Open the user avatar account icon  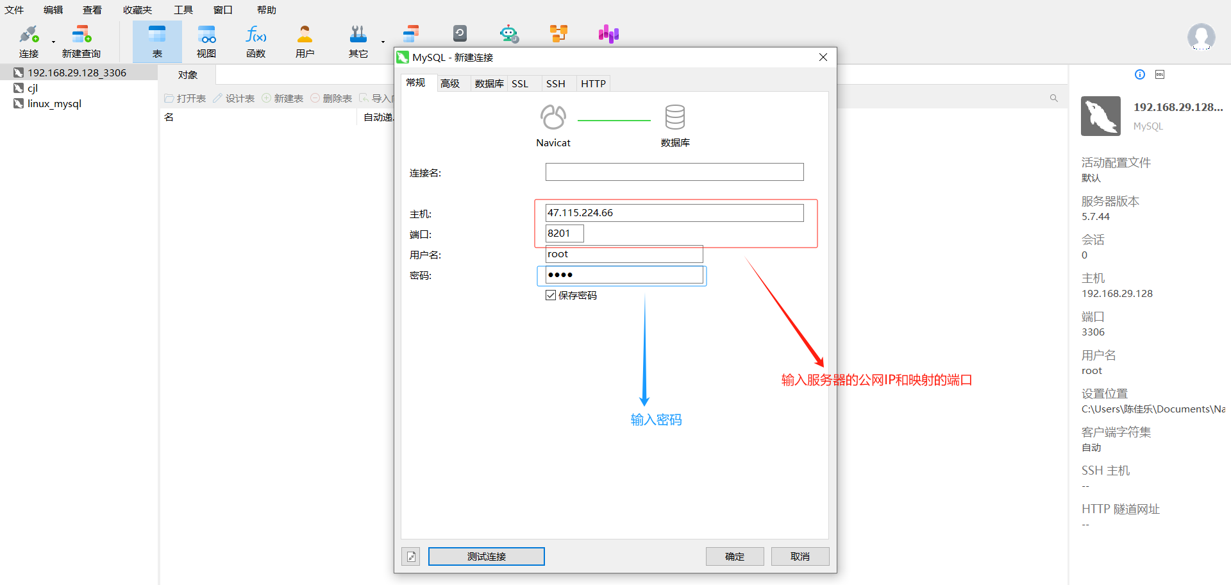click(x=1201, y=37)
